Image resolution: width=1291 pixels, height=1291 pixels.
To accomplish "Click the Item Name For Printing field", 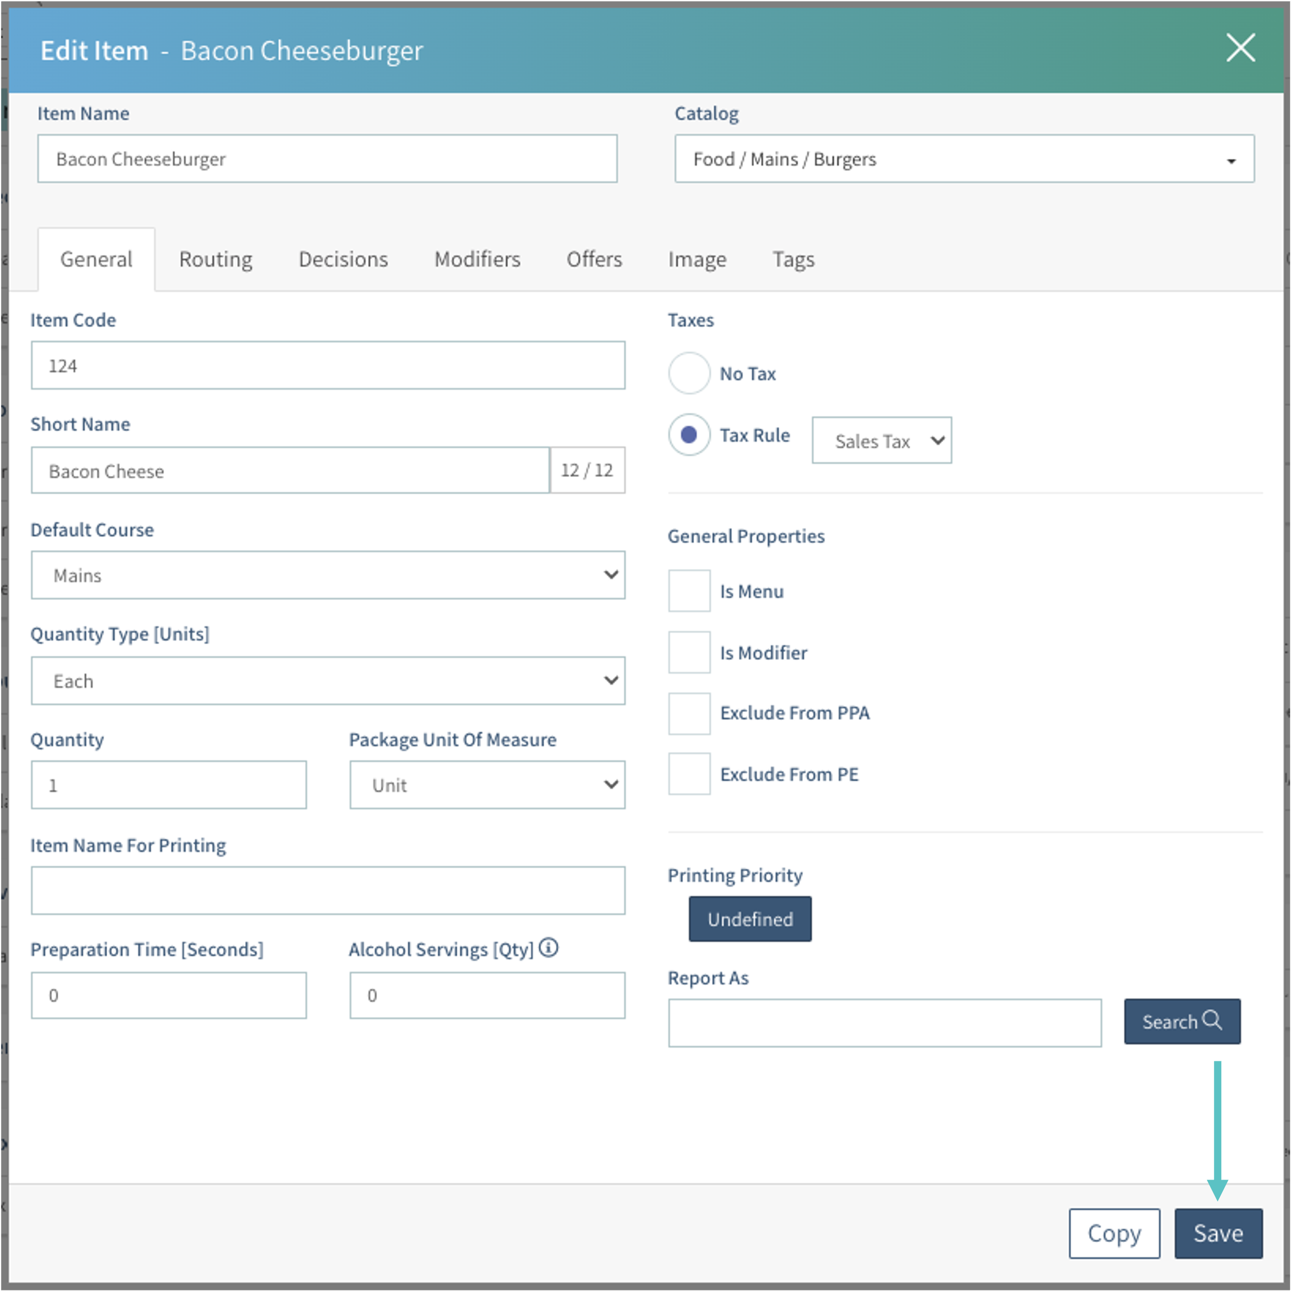I will tap(328, 891).
